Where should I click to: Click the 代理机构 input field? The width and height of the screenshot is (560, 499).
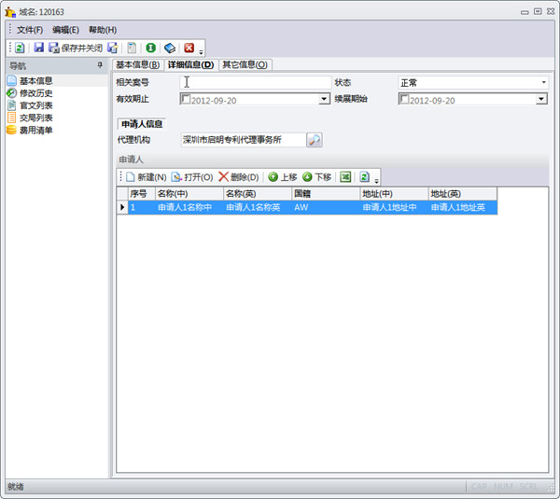[244, 140]
